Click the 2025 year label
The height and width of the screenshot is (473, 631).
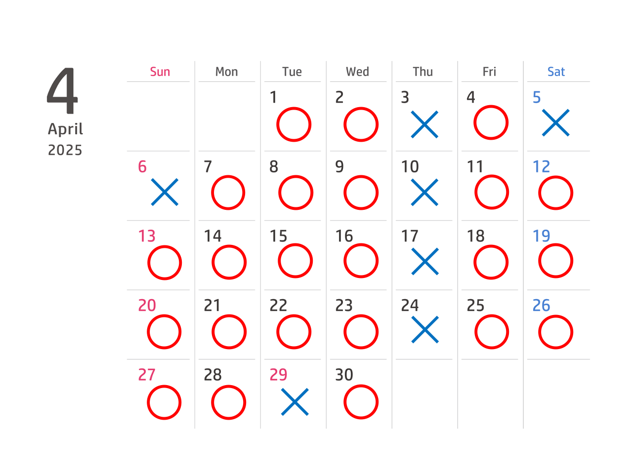[65, 150]
